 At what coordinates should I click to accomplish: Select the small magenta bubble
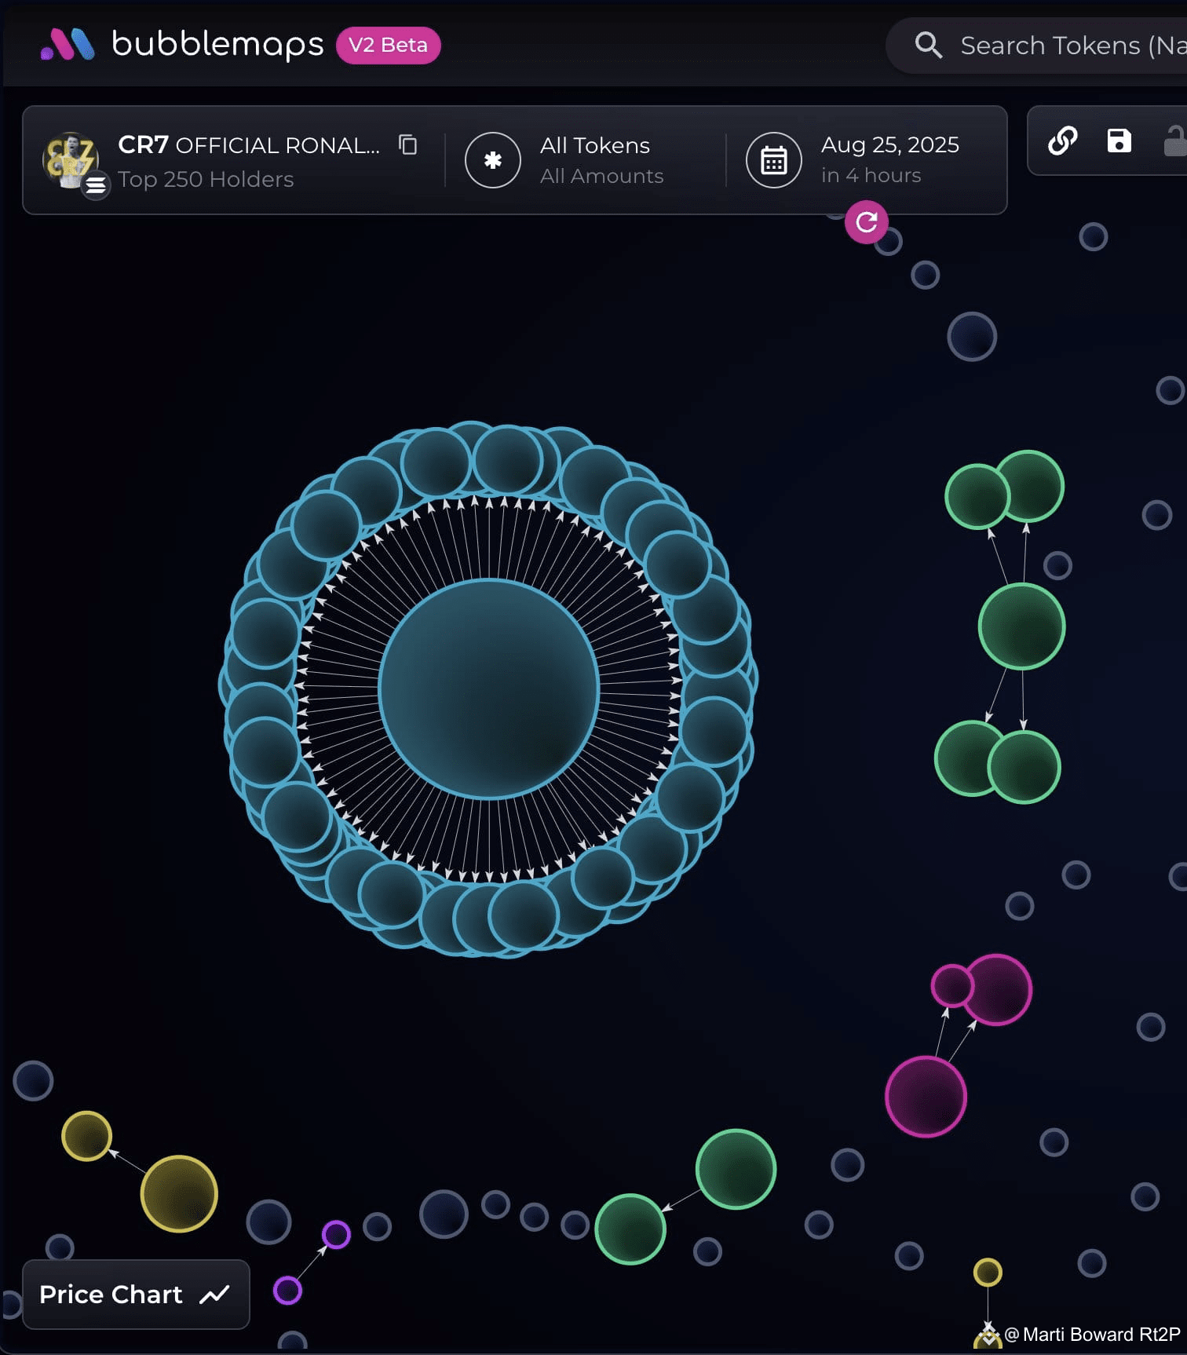click(952, 985)
